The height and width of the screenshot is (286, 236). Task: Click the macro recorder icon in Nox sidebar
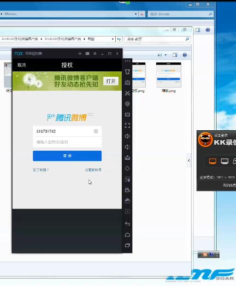128,179
